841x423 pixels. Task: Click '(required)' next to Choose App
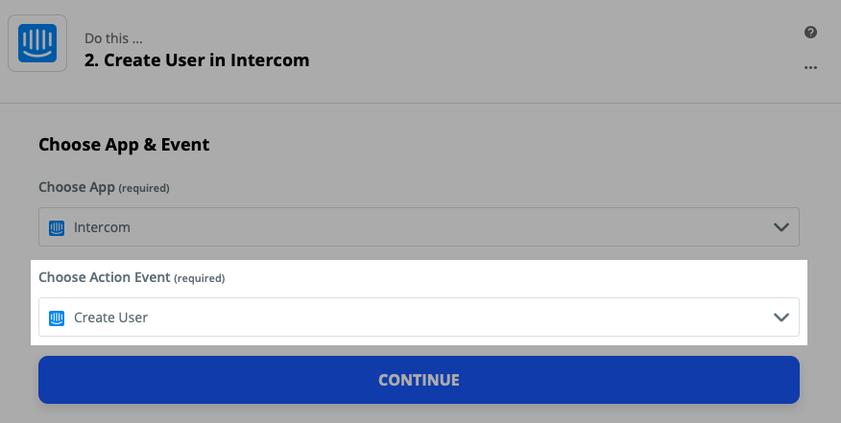pos(144,188)
